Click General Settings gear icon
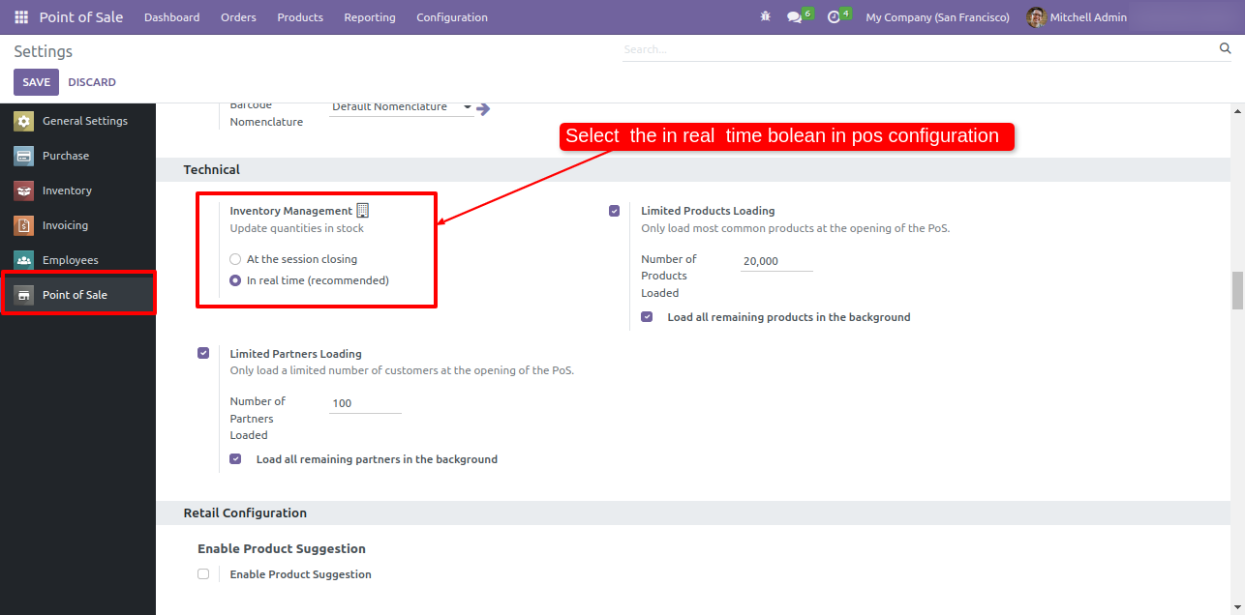This screenshot has width=1245, height=615. pyautogui.click(x=23, y=121)
